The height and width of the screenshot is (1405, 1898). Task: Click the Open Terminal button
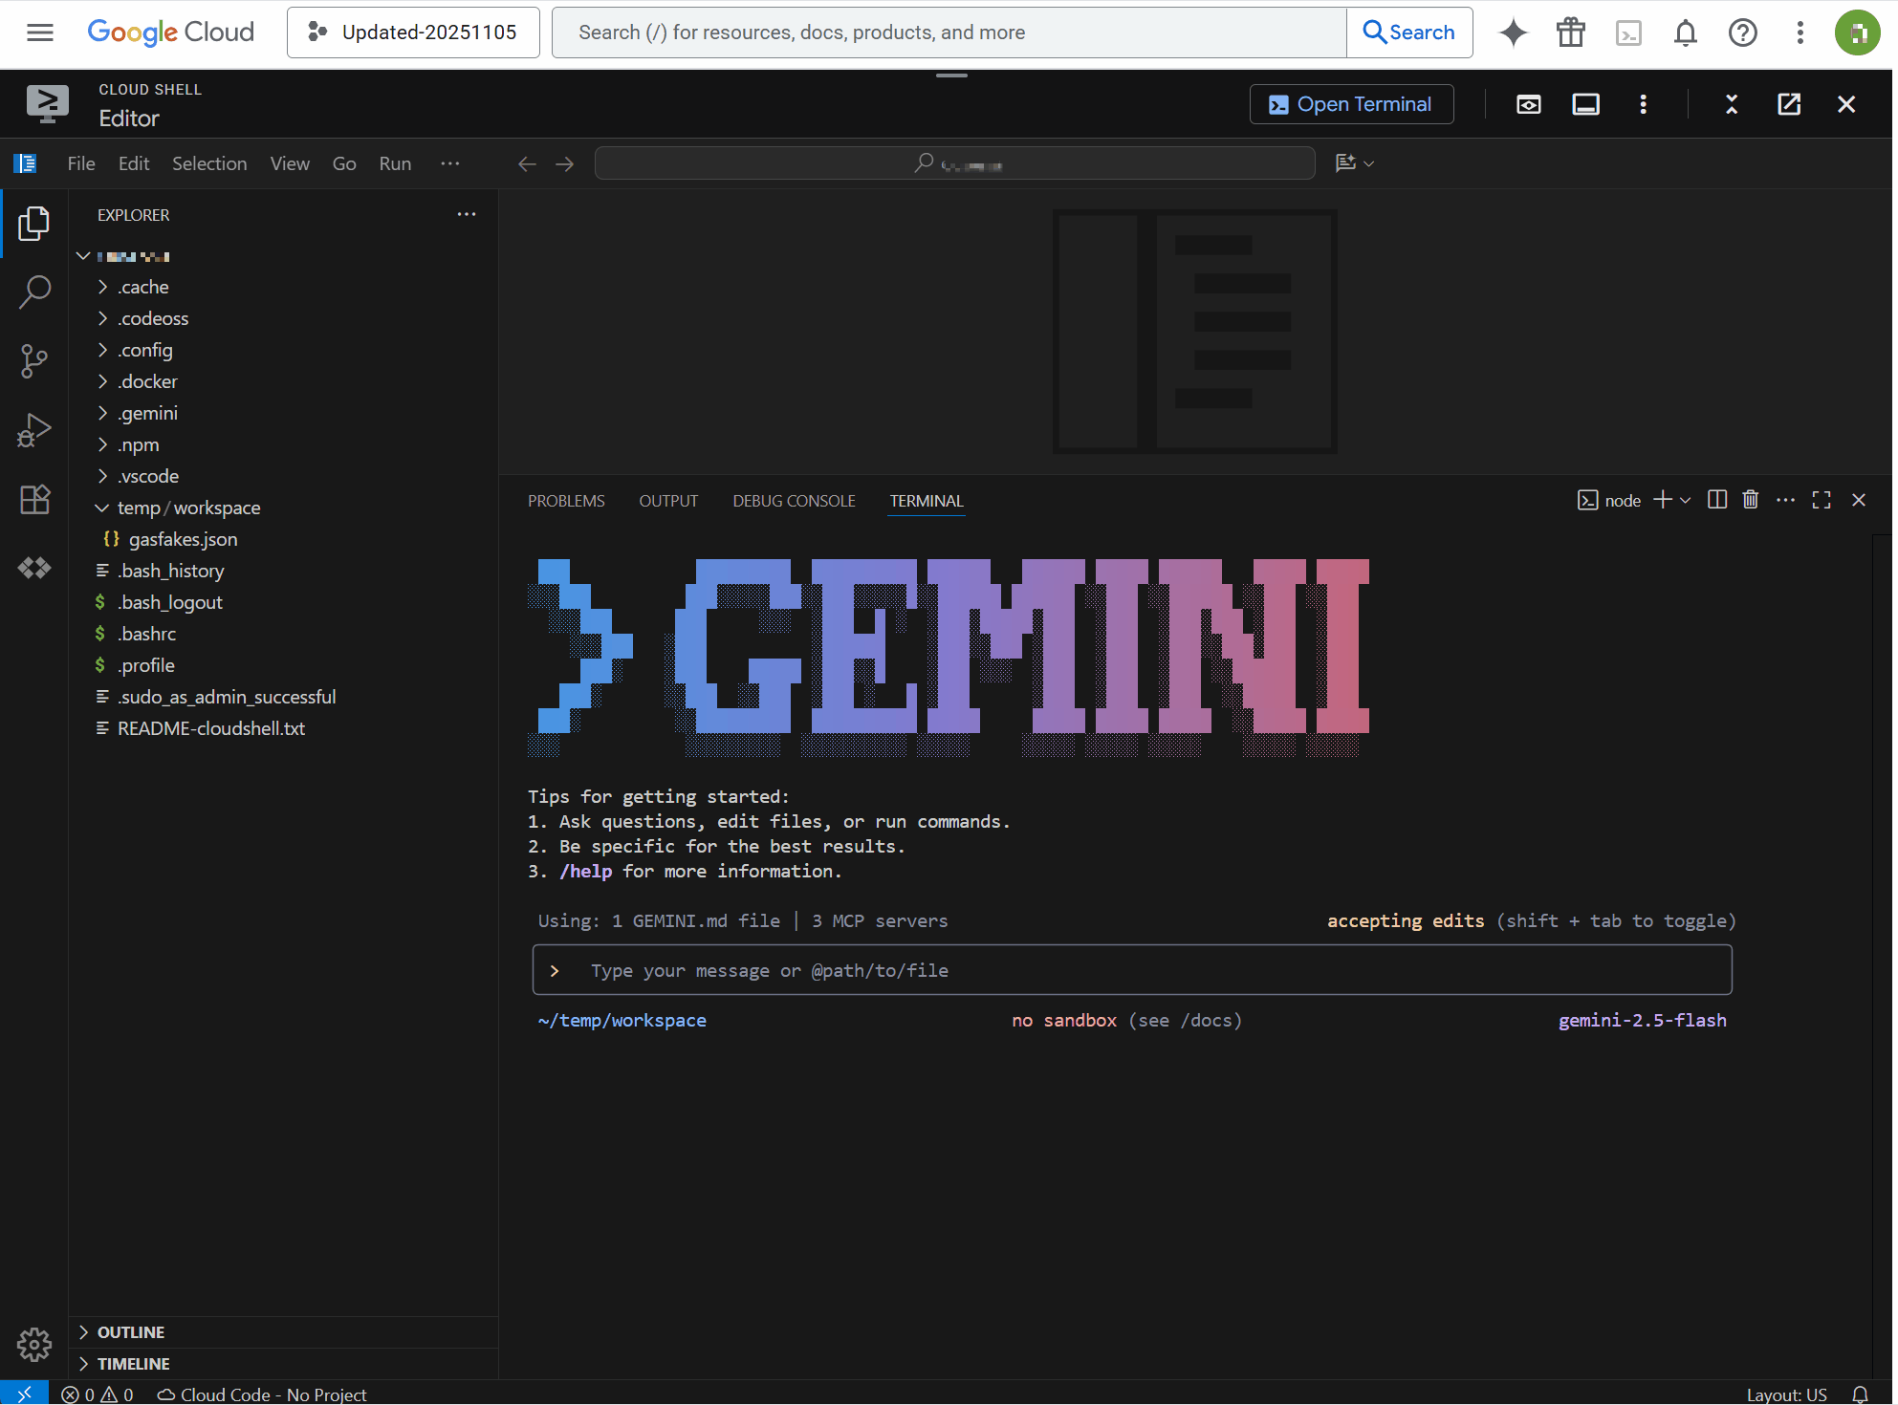click(x=1350, y=104)
